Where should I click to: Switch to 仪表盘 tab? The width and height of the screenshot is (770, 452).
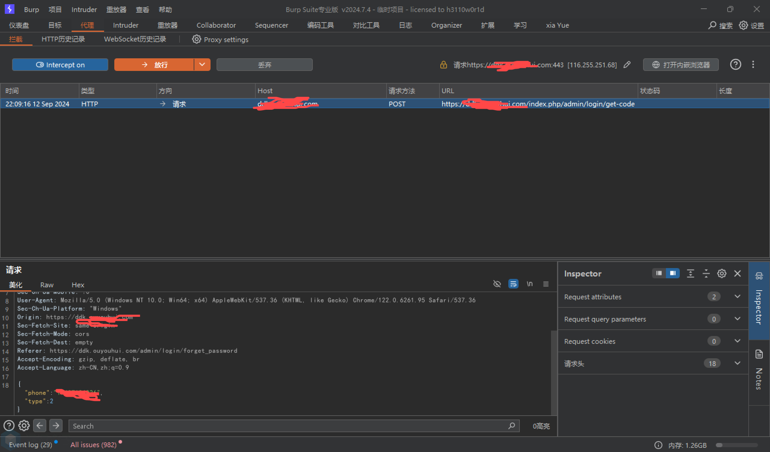point(19,25)
